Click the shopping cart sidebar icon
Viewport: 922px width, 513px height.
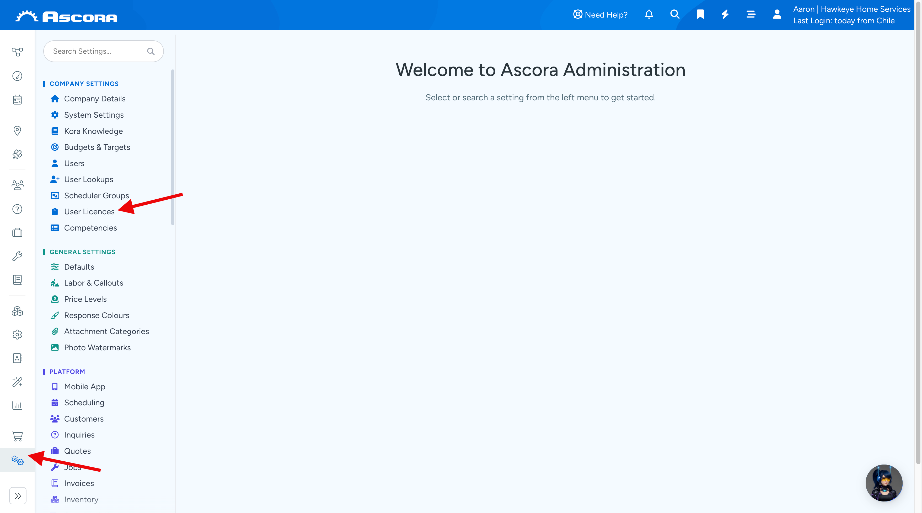(17, 436)
